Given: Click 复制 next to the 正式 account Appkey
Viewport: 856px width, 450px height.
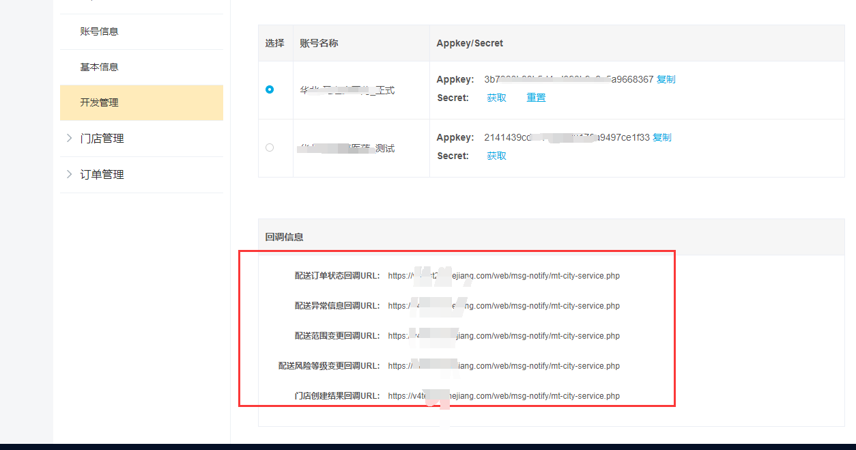Looking at the screenshot, I should (666, 79).
